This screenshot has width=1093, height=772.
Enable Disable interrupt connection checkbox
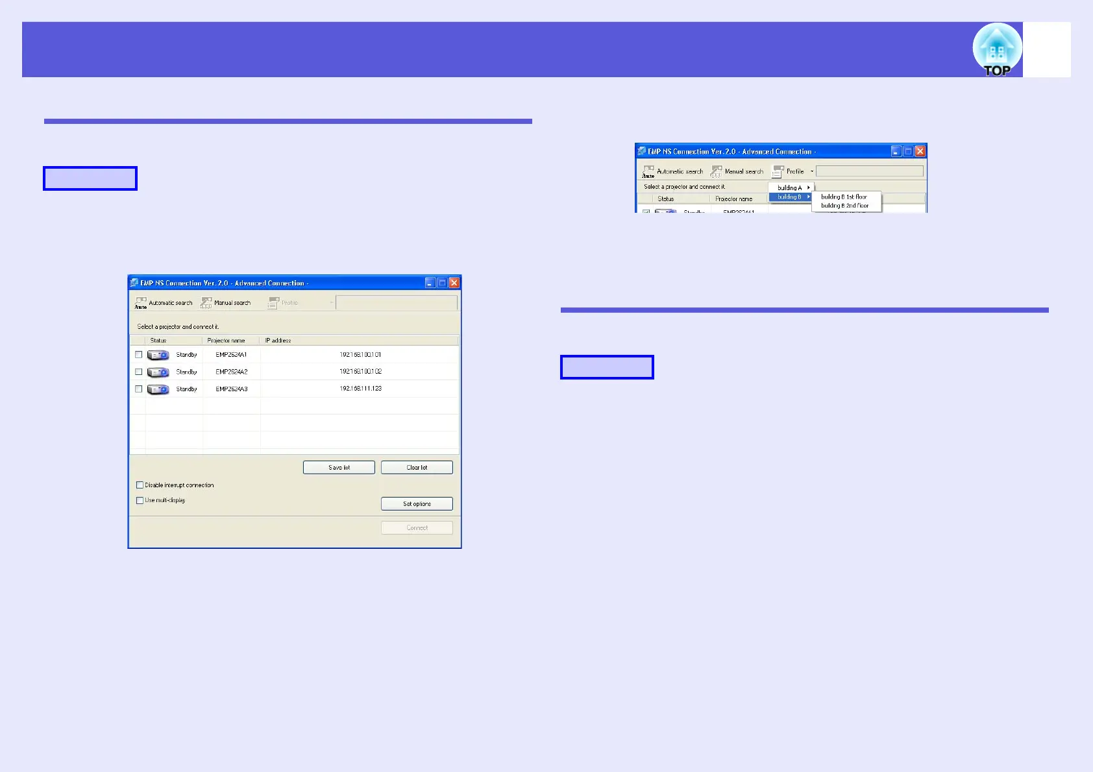point(140,485)
